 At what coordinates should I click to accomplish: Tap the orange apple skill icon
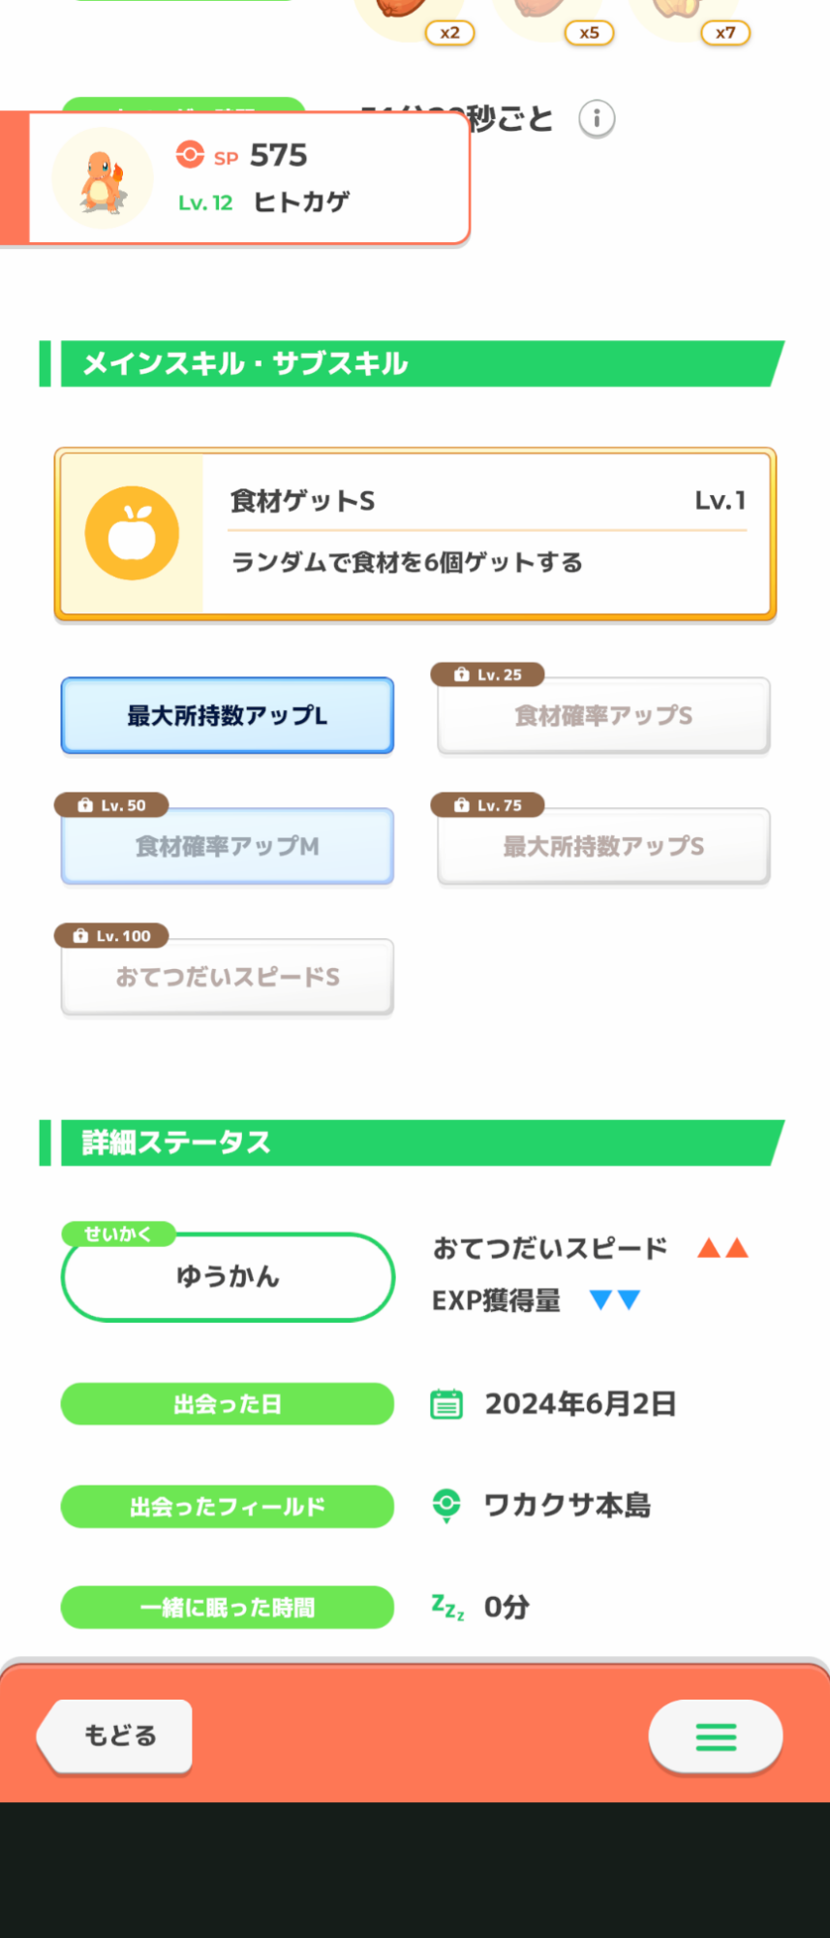132,533
